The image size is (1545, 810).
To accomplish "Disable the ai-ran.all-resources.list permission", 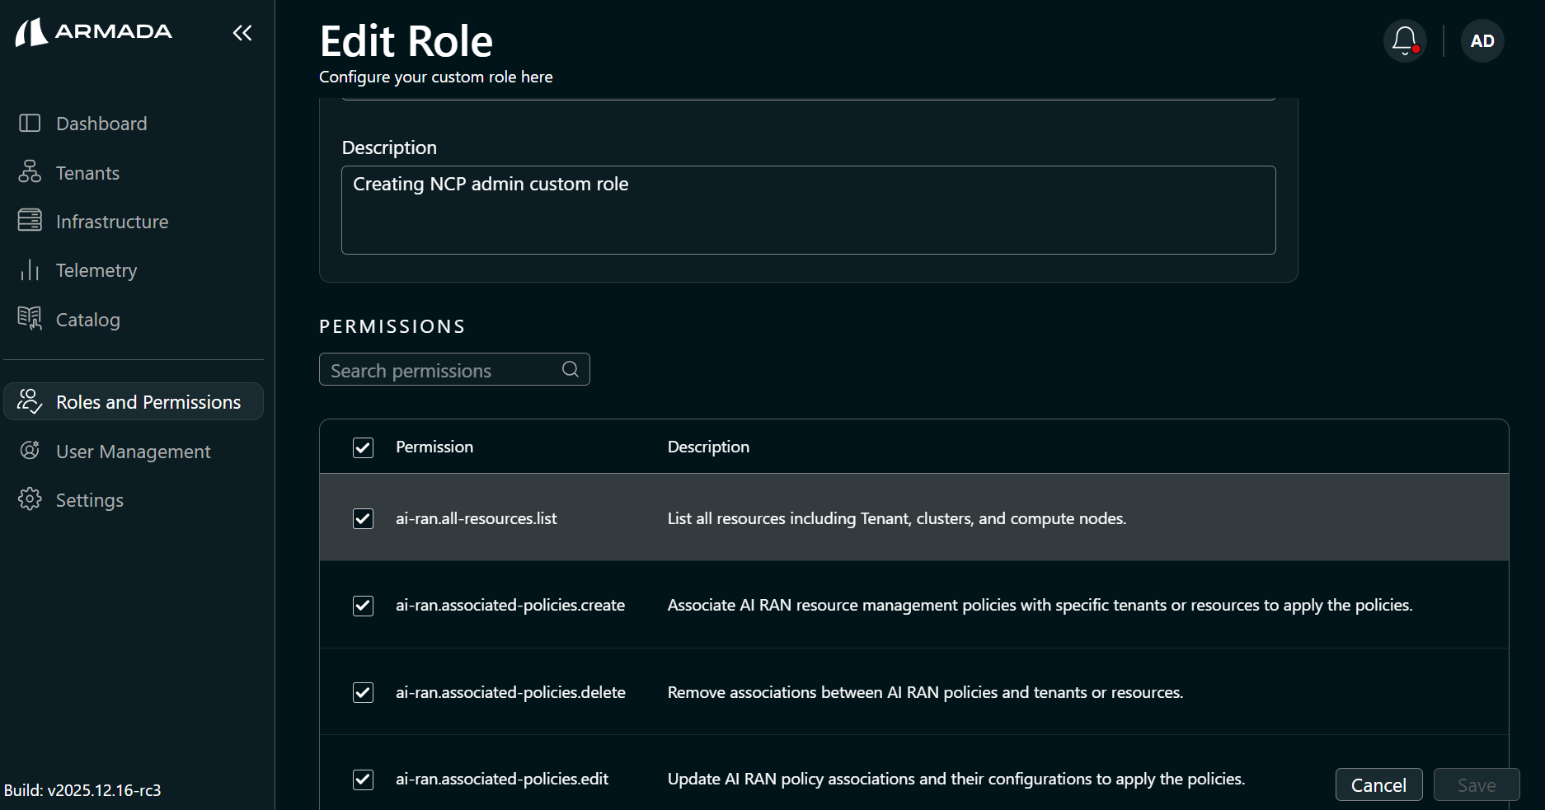I will [363, 518].
